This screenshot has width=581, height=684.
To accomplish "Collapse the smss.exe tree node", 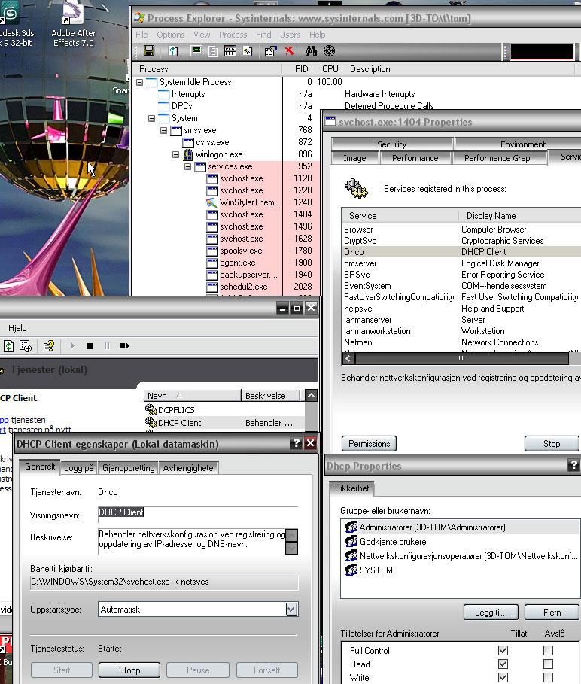I will click(x=163, y=130).
